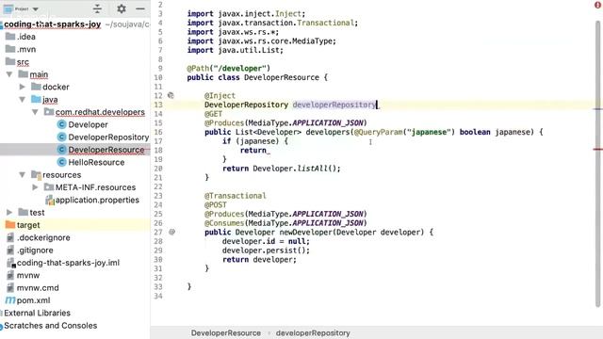This screenshot has height=339, width=603.
Task: Click the red error indicator at editor top right
Action: [597, 5]
